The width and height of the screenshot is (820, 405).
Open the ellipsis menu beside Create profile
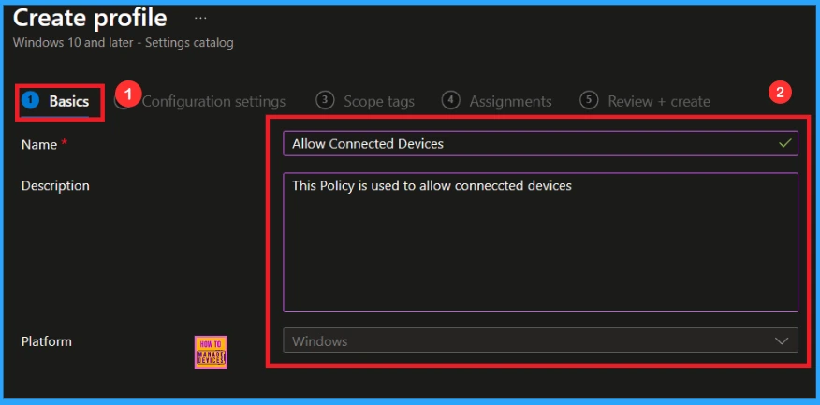[x=200, y=19]
